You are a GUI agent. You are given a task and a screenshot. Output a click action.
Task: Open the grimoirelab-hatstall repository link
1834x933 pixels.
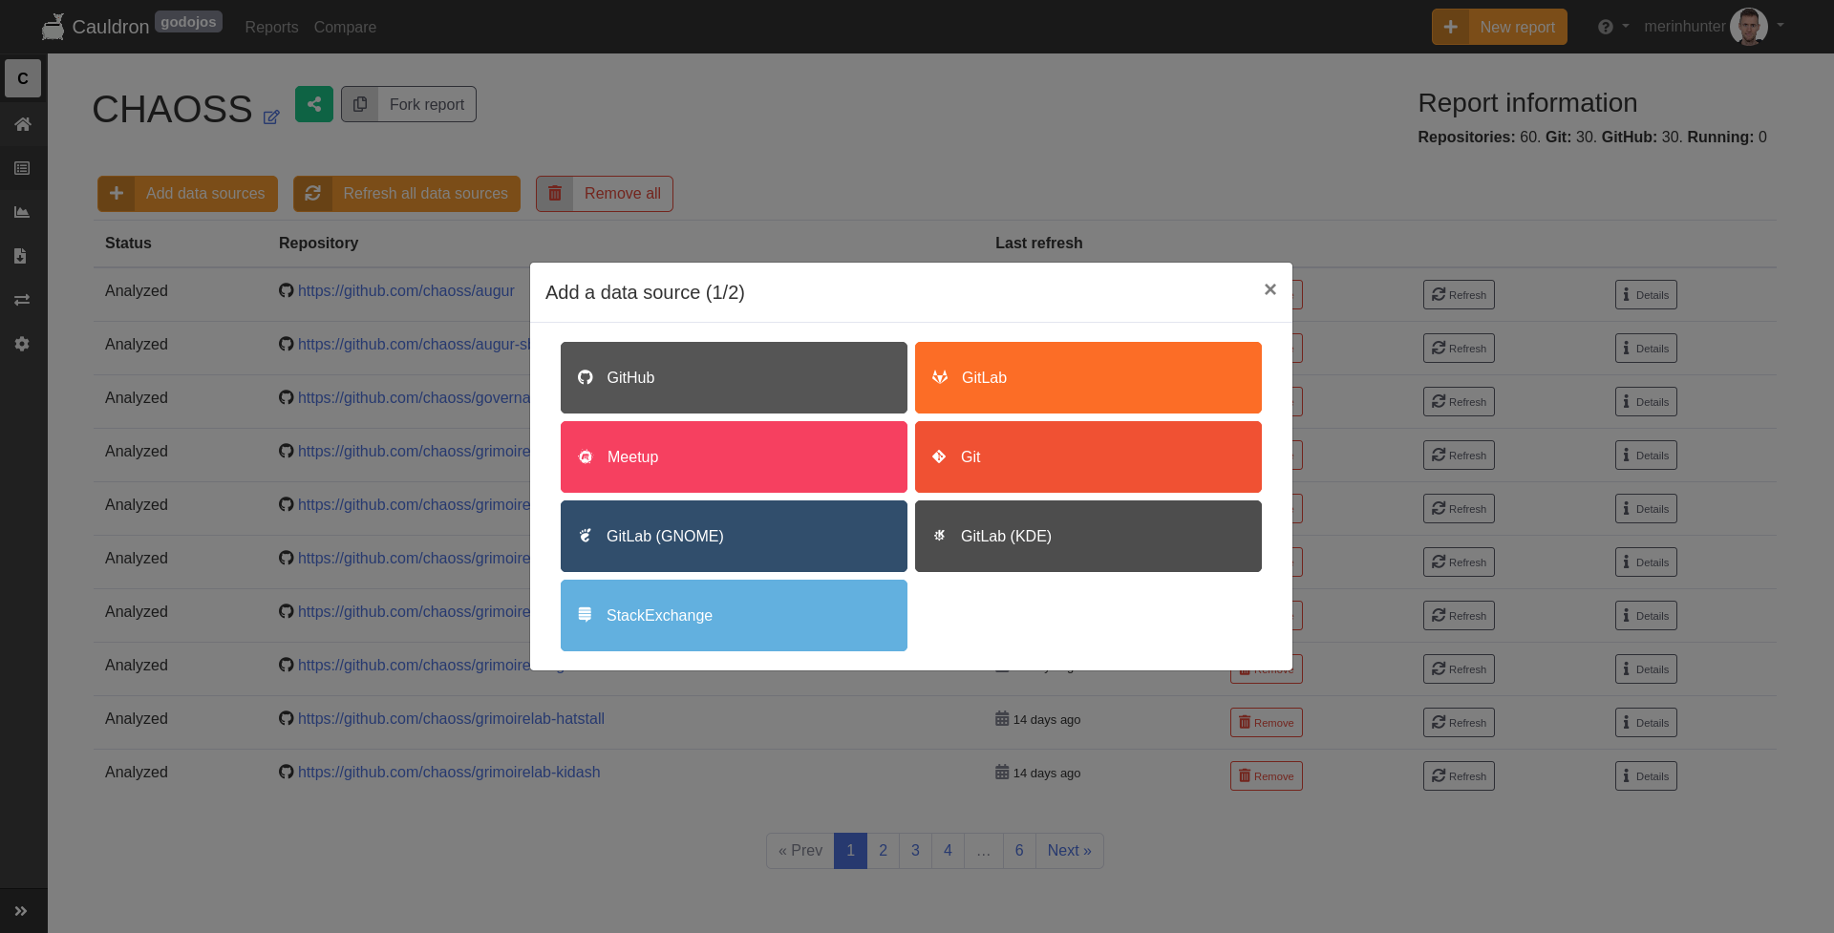pos(451,718)
